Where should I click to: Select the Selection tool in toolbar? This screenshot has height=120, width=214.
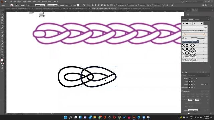[x=2, y=12]
